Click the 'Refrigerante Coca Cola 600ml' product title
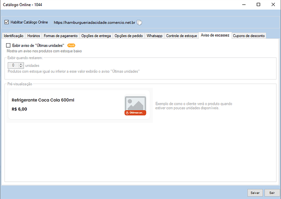This screenshot has height=199, width=281. click(43, 100)
